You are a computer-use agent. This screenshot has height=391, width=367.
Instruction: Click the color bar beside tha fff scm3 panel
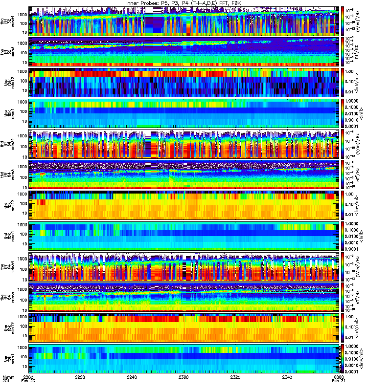[342, 52]
